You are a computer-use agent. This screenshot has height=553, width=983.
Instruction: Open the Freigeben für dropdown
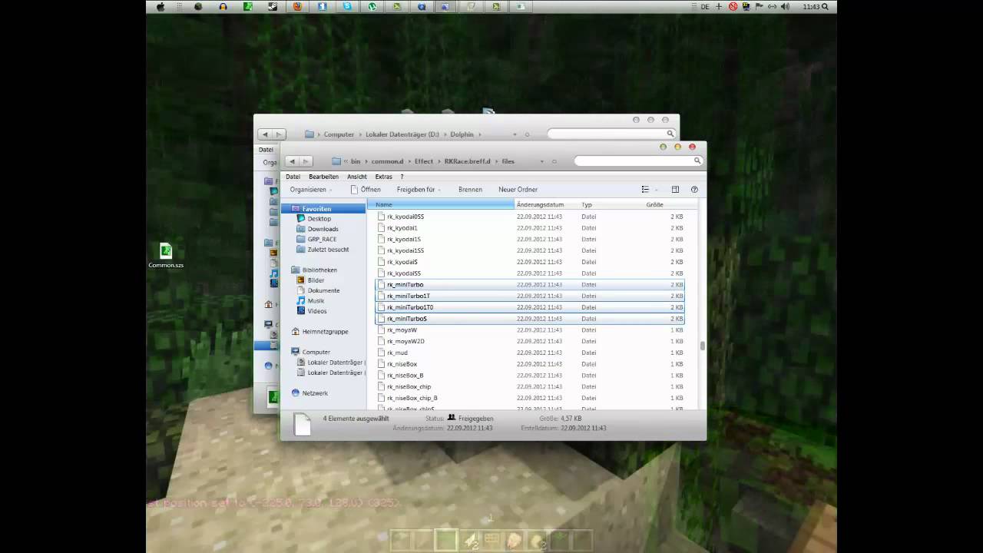[419, 189]
